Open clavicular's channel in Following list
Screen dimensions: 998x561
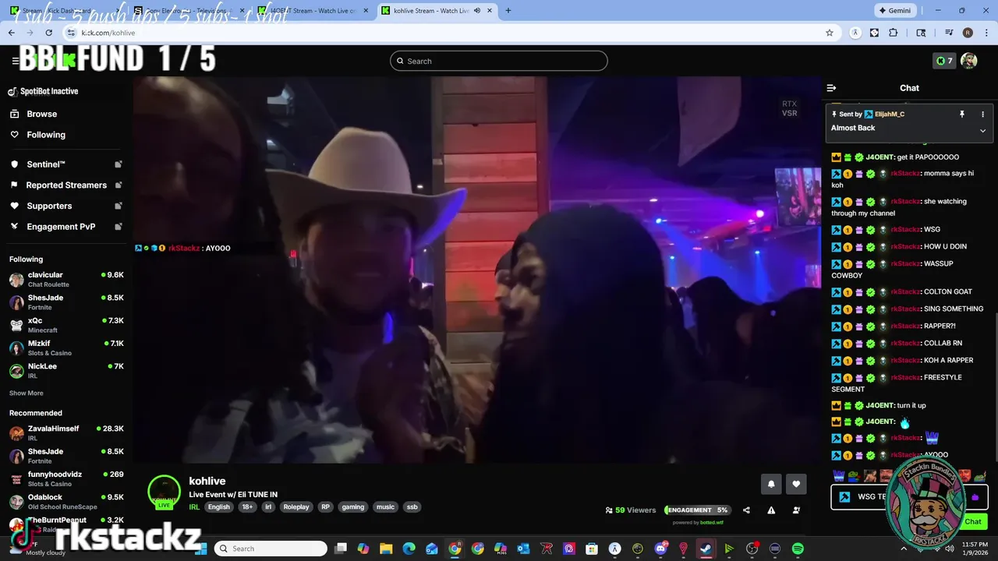(x=65, y=280)
